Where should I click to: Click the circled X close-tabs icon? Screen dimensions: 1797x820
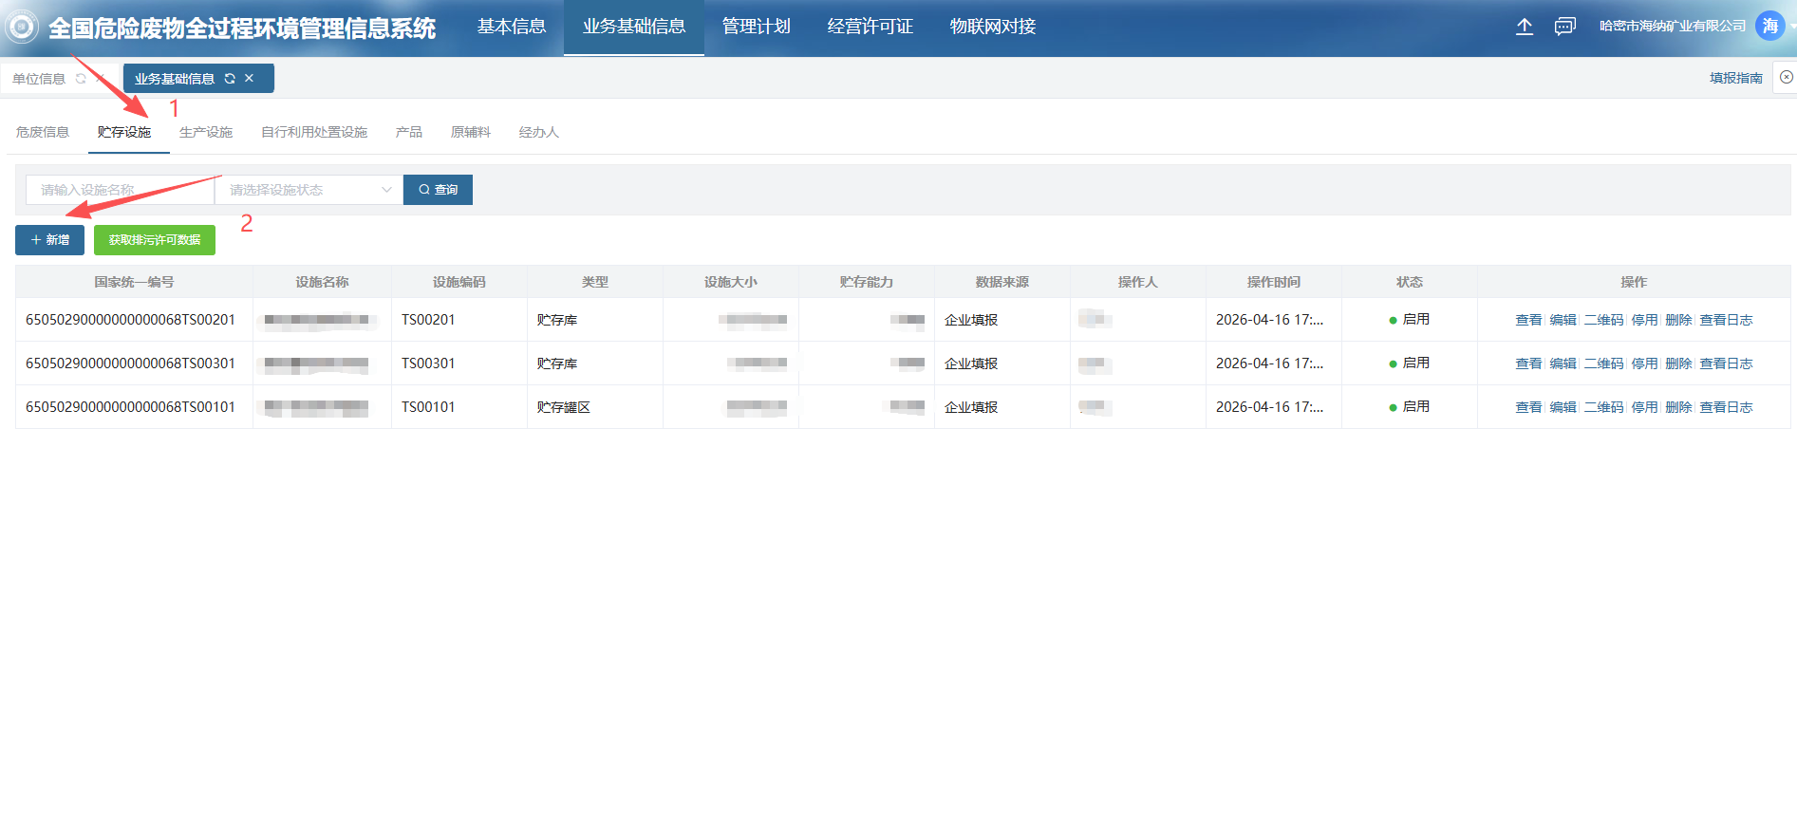click(1786, 78)
